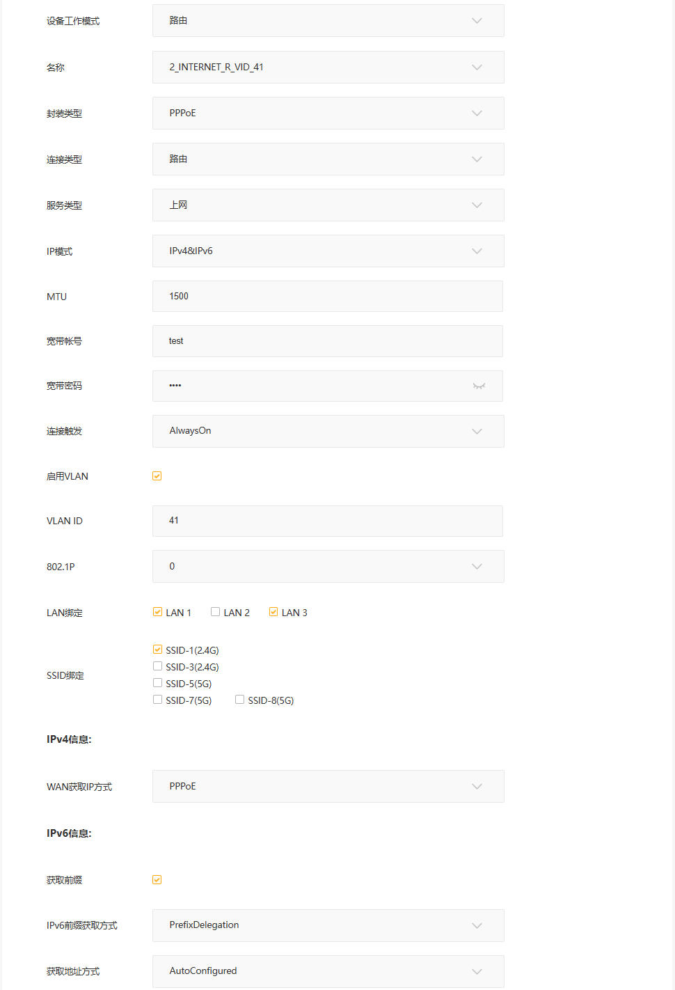675x990 pixels.
Task: Click the SSID绑定 label
Action: (65, 675)
